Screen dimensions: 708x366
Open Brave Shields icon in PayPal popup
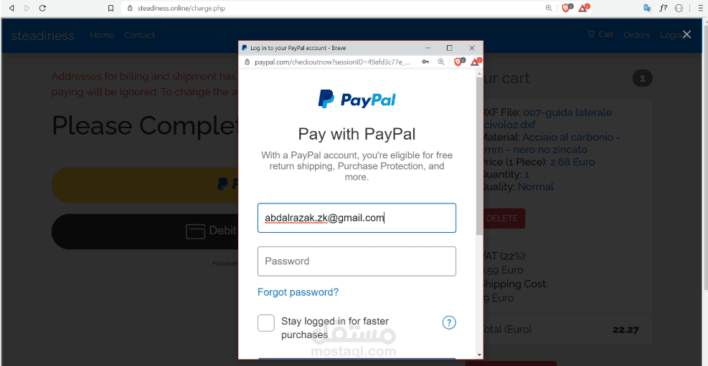(459, 62)
